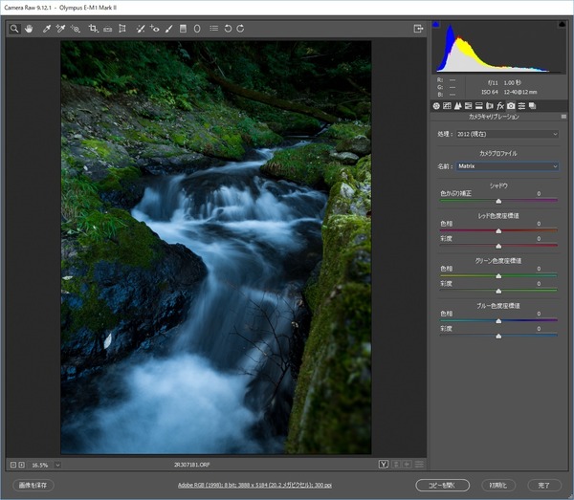This screenshot has height=500, width=574.
Task: Adjust the シャドウ 色かぶり補正 slider
Action: click(x=498, y=201)
